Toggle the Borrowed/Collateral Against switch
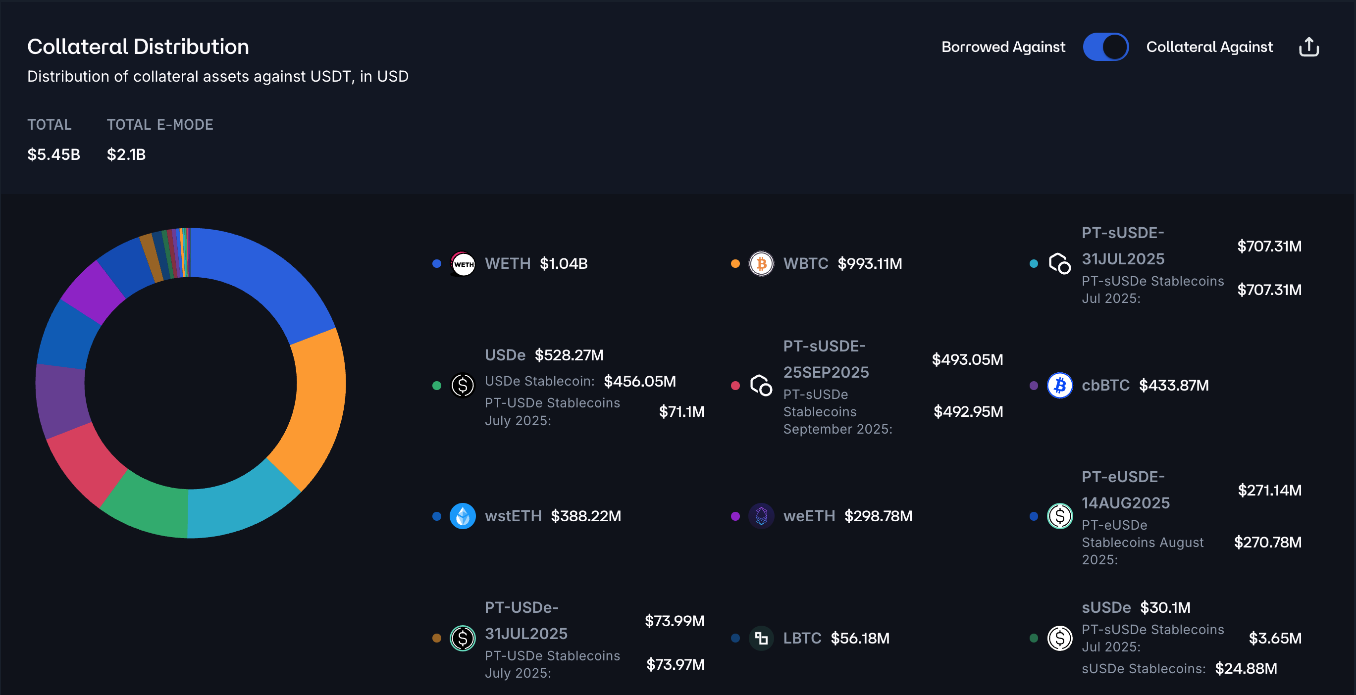The width and height of the screenshot is (1356, 695). [x=1105, y=47]
